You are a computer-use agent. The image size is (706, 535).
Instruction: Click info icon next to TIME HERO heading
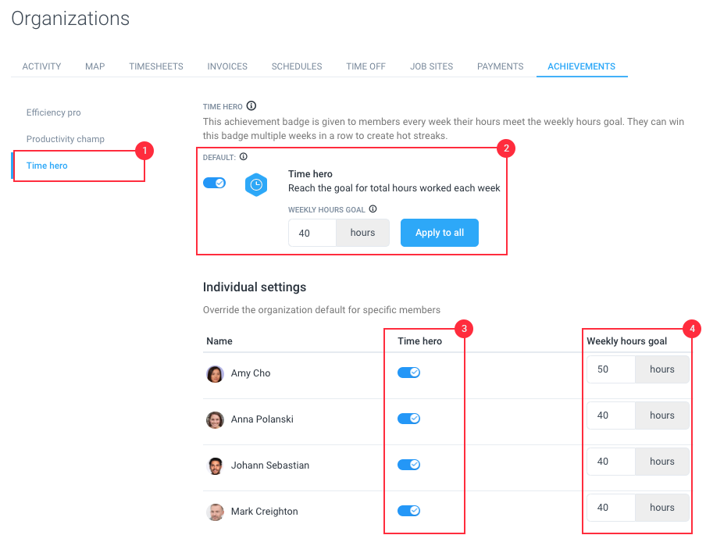pos(251,106)
